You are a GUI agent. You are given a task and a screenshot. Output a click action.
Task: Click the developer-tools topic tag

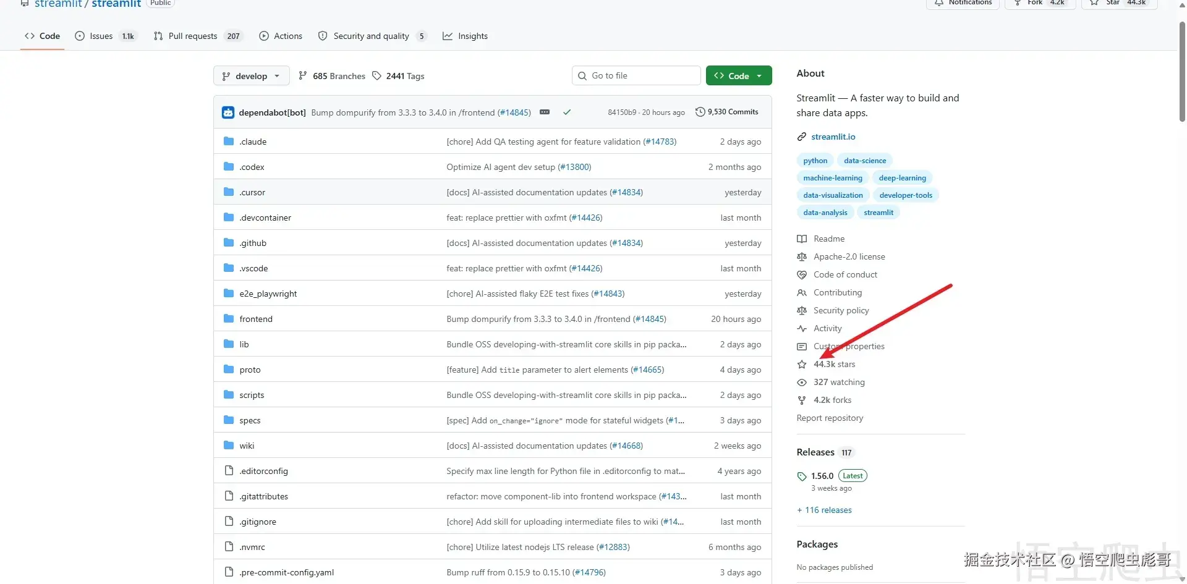[x=906, y=195]
